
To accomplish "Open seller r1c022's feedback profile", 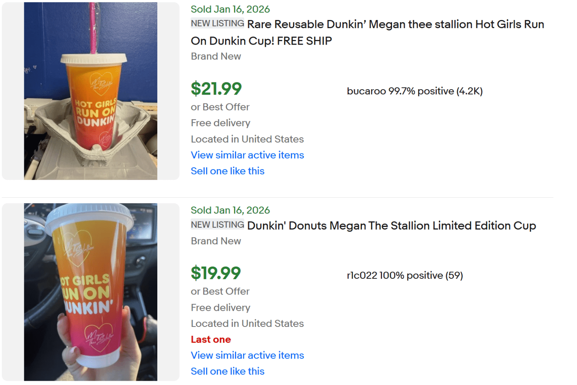I will (x=404, y=275).
